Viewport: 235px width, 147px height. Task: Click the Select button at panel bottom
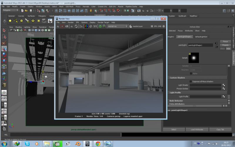pyautogui.click(x=174, y=129)
